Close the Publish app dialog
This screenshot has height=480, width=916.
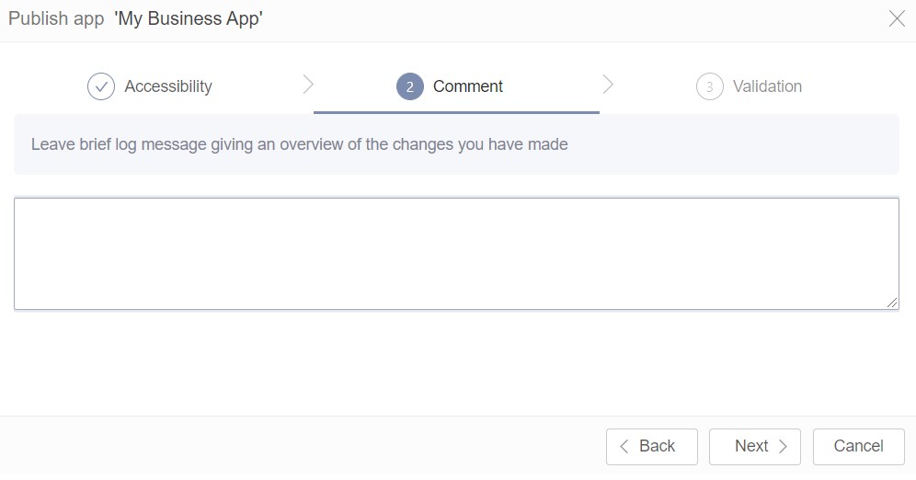point(897,19)
